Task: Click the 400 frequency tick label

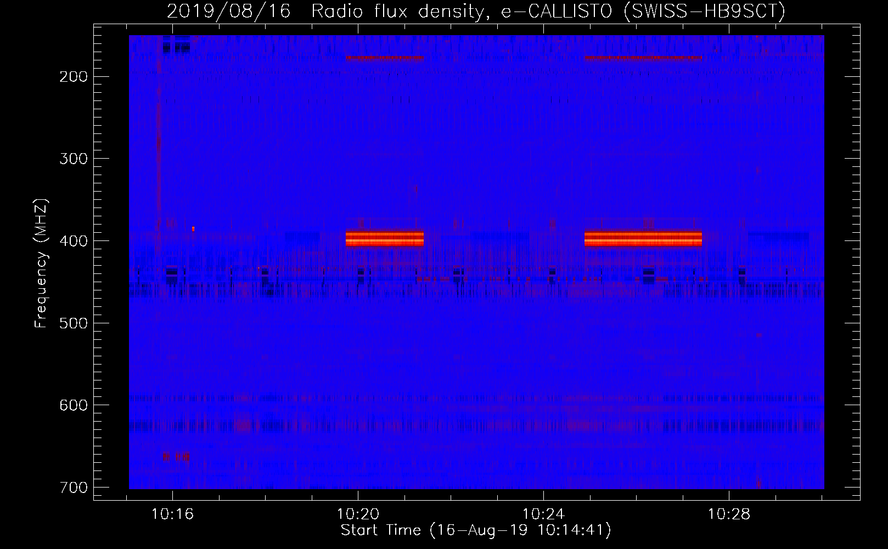Action: (73, 241)
